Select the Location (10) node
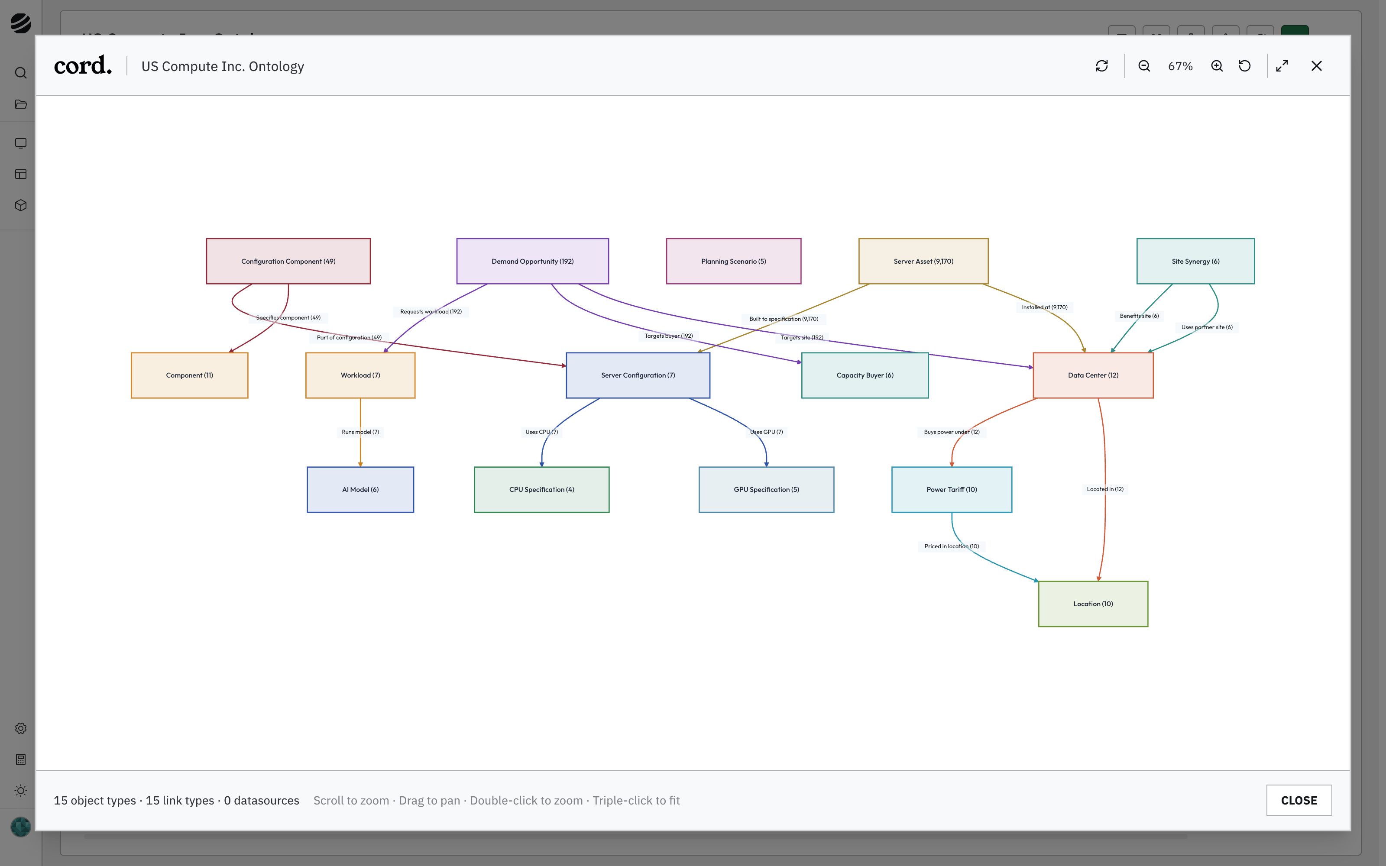The height and width of the screenshot is (866, 1386). pos(1093,604)
